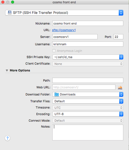Open the Download Folder dropdown arrows
Screen dimensions: 129x150
point(121,94)
